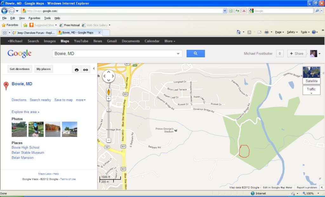Expand the Web Slice Gallery dropdown

coord(109,25)
